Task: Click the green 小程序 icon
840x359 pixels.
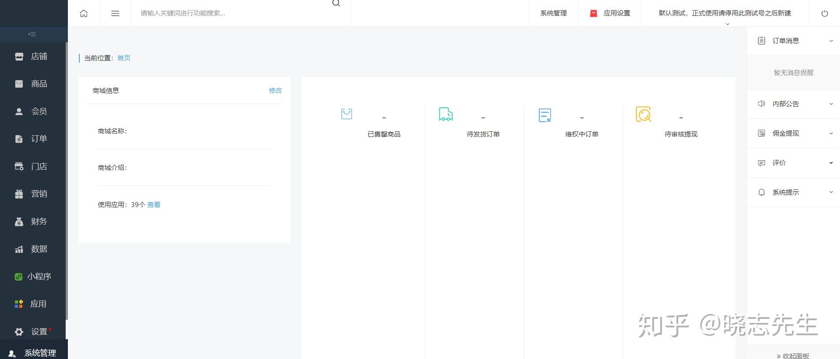Action: click(x=19, y=277)
